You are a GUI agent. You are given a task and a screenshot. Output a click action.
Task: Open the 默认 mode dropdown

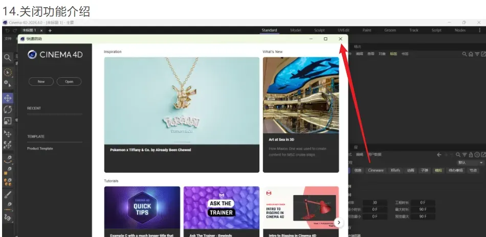(470, 162)
